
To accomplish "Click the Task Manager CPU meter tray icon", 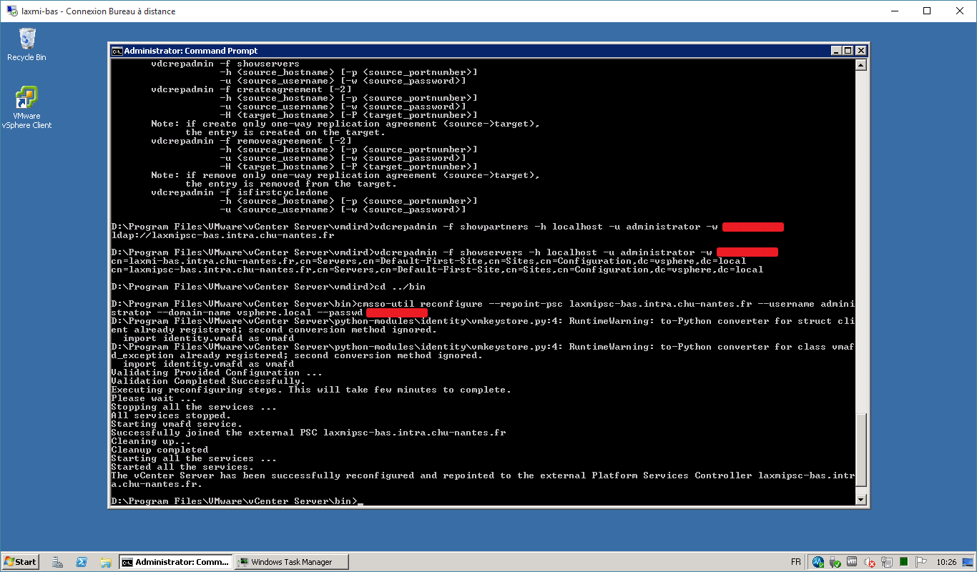I will point(904,562).
